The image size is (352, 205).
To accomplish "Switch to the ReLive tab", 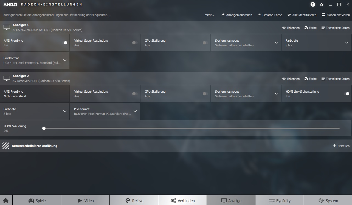I will pyautogui.click(x=134, y=200).
